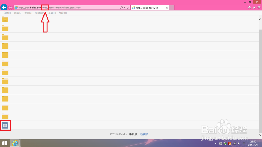Close the 百度云 网盘-我的文件 tab
The height and width of the screenshot is (147, 262).
click(167, 8)
